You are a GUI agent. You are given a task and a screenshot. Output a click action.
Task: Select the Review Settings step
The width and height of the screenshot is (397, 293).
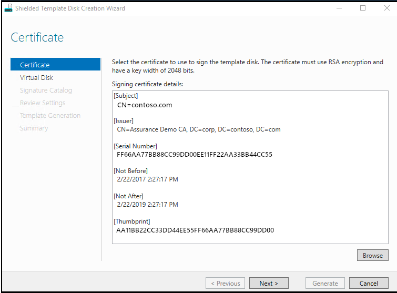click(x=43, y=103)
